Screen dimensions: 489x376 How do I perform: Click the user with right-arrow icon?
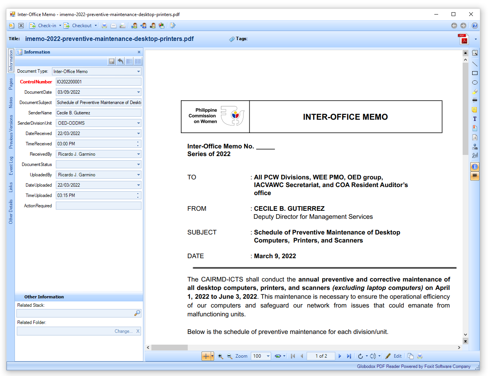pyautogui.click(x=143, y=26)
